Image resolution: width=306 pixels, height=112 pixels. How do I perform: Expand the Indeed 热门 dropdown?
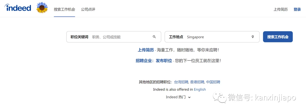point(178,97)
